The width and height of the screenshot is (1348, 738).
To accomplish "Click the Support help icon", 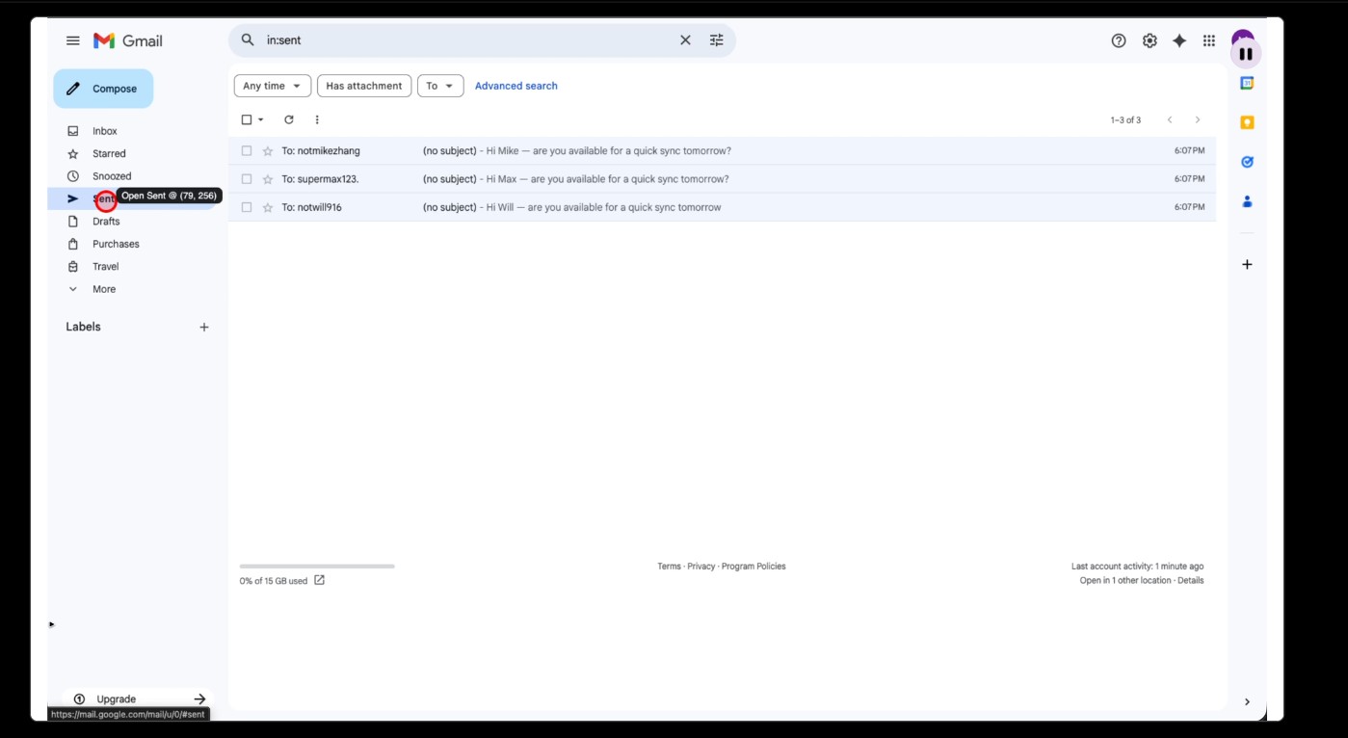I will pos(1118,40).
